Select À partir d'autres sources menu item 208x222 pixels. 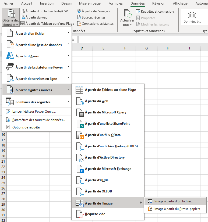[x=37, y=89]
